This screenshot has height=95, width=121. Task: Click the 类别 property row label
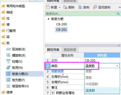pyautogui.click(x=54, y=66)
